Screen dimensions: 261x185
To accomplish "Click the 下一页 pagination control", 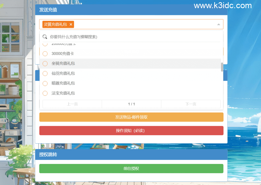I will click(191, 104).
